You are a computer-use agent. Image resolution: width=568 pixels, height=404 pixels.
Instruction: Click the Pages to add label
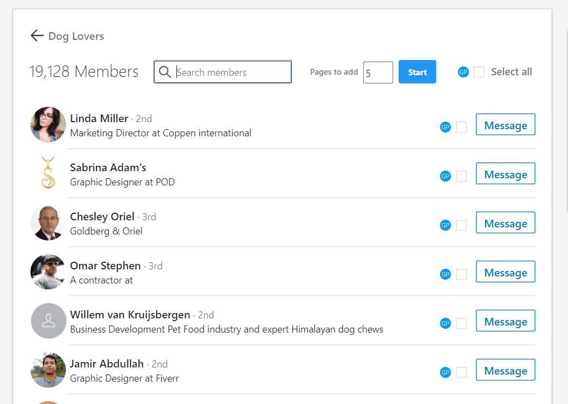pyautogui.click(x=334, y=72)
